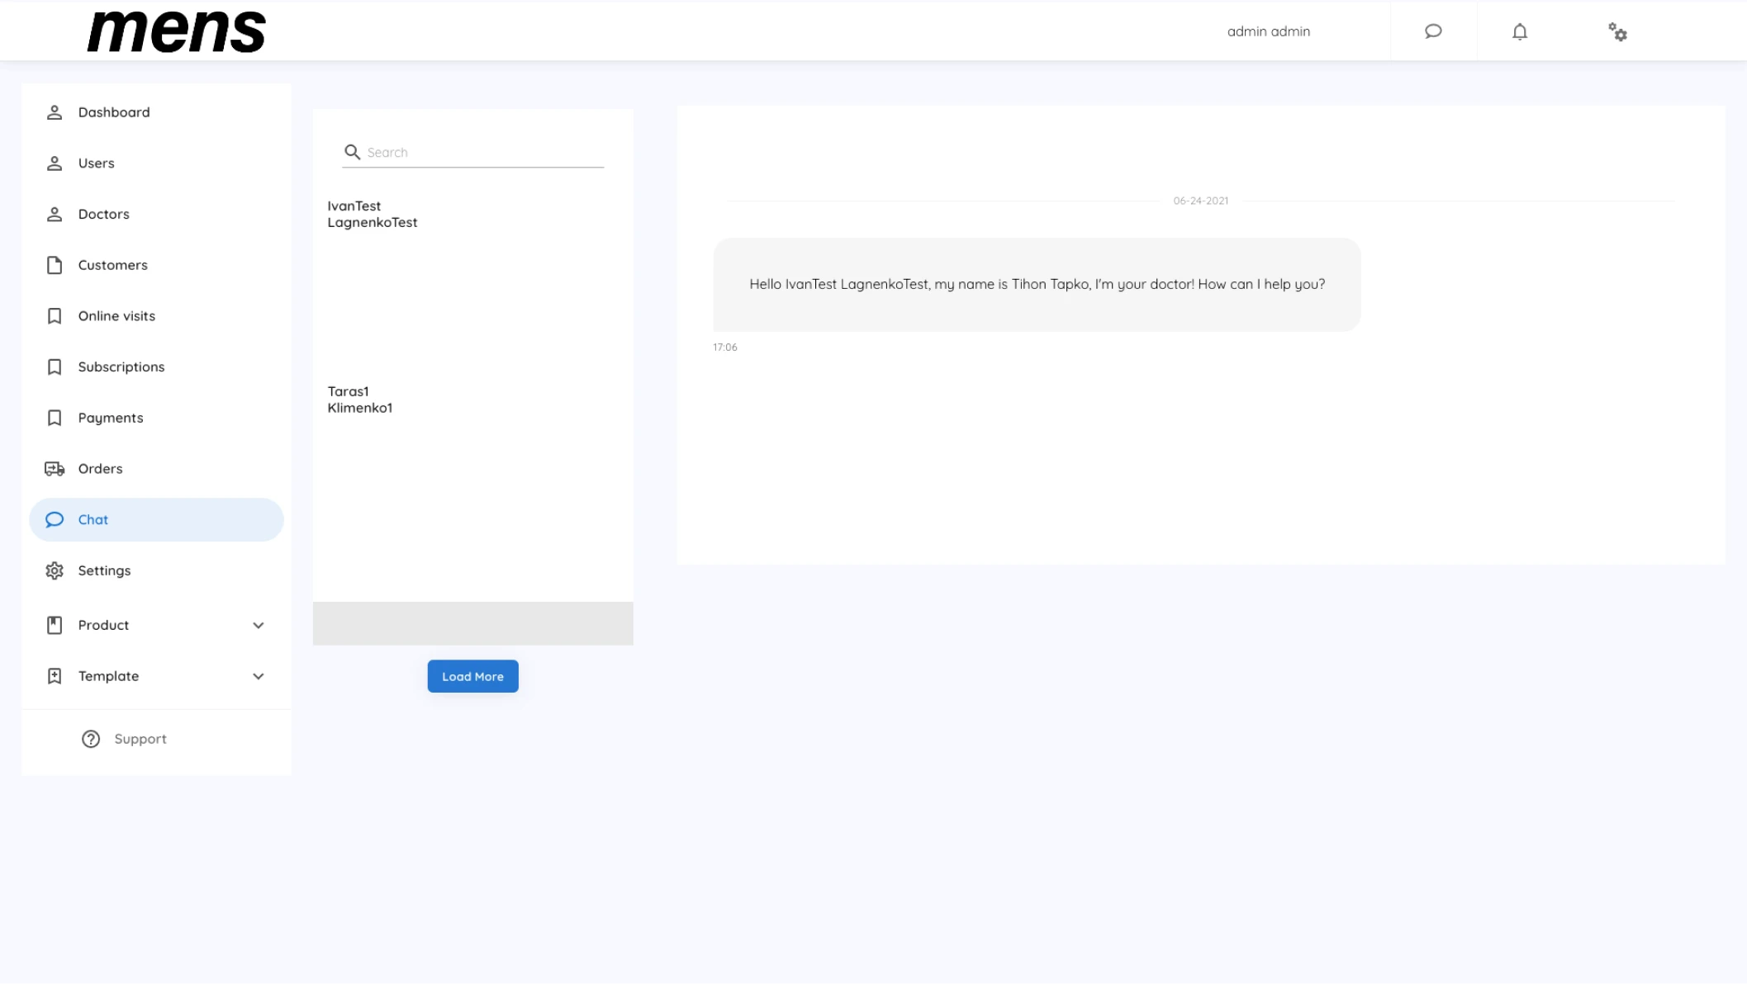Image resolution: width=1747 pixels, height=984 pixels.
Task: Go to Dashboard menu item
Action: [x=156, y=112]
